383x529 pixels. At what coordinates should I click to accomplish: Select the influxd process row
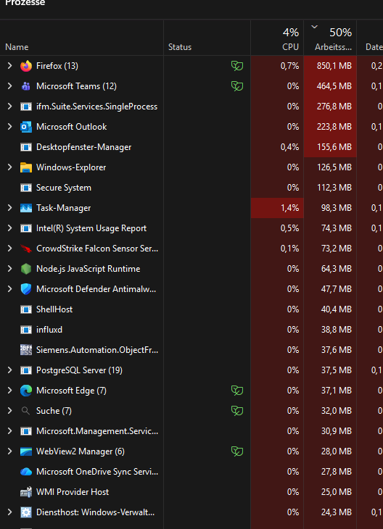[x=191, y=330]
